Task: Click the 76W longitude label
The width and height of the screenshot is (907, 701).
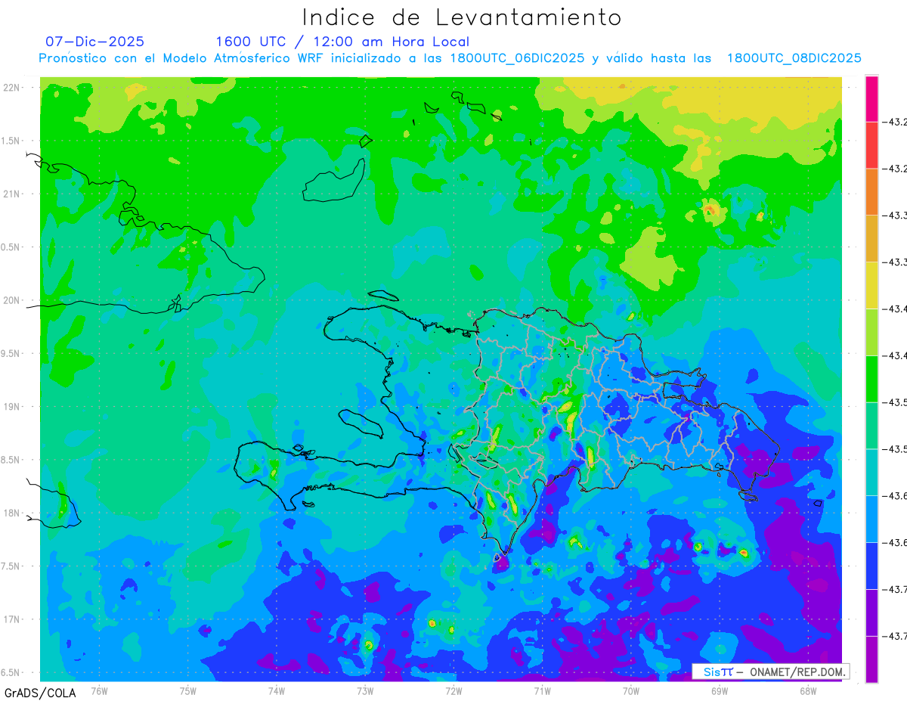Action: [99, 690]
